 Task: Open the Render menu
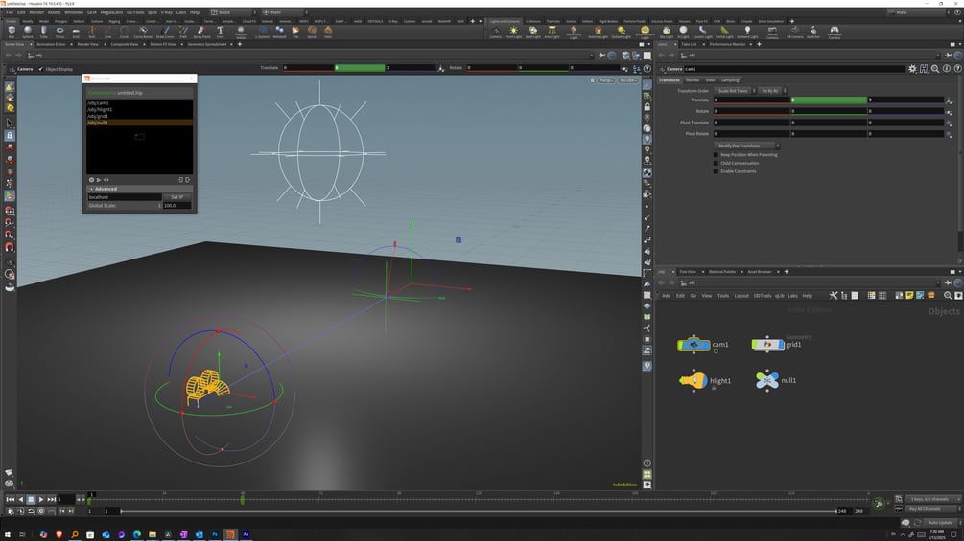pyautogui.click(x=36, y=12)
